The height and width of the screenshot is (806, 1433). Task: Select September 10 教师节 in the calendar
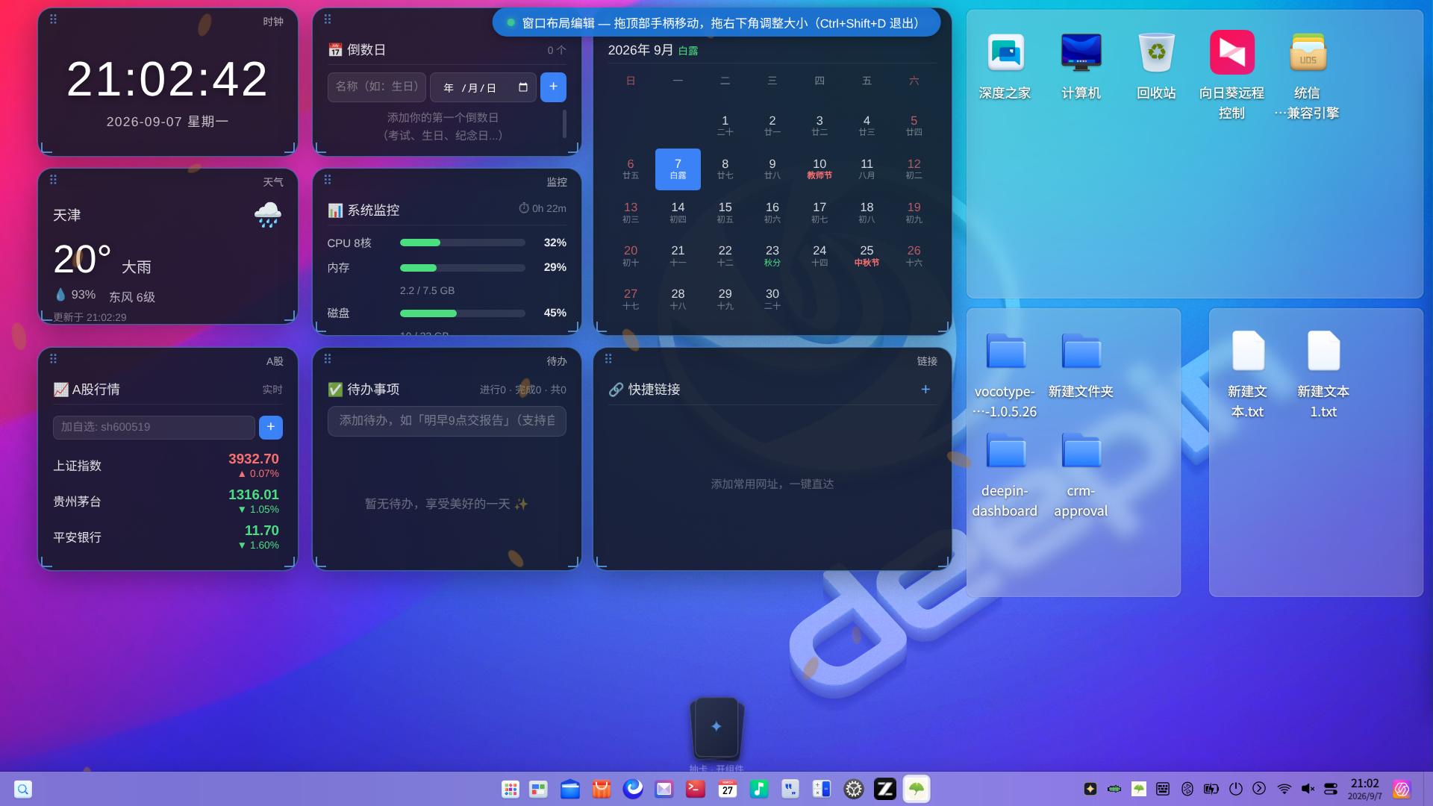click(x=819, y=169)
